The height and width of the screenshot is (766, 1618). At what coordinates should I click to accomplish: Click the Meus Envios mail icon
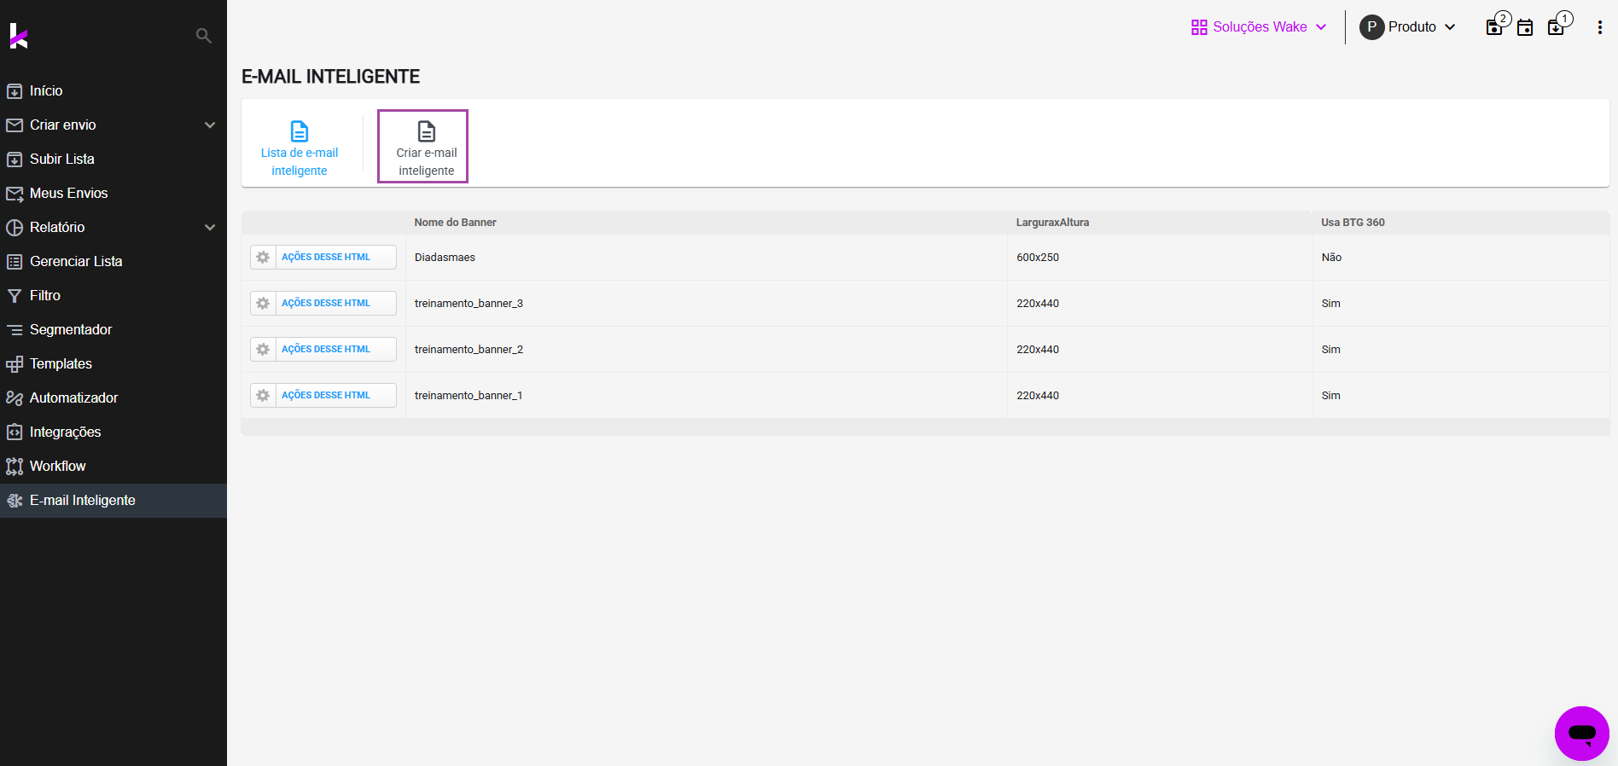pyautogui.click(x=15, y=194)
